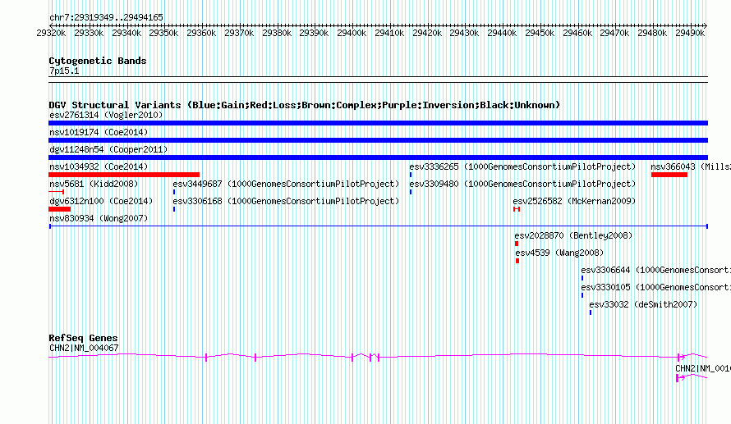Click the esv2761314 (Vogler2010) blue gain bar

coord(378,123)
